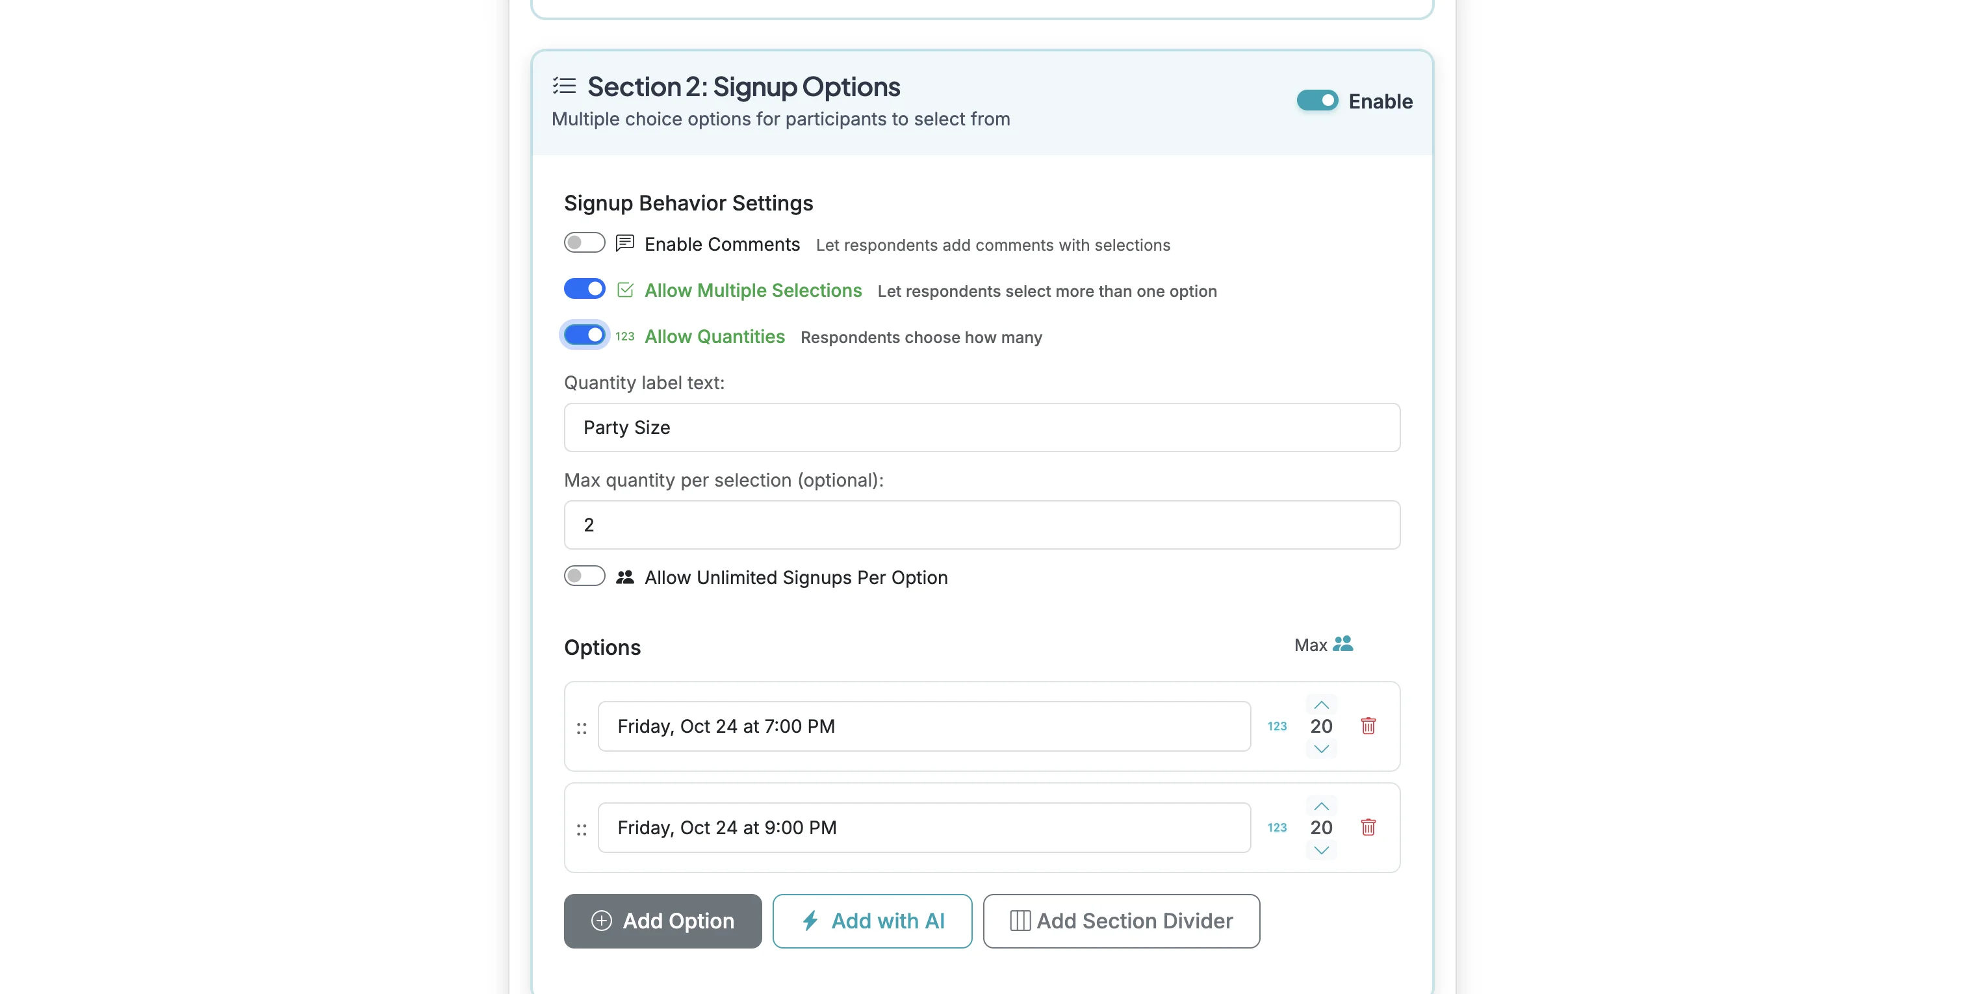Screen dimensions: 1965x994
Task: Click Add with AI
Action: [x=872, y=921]
